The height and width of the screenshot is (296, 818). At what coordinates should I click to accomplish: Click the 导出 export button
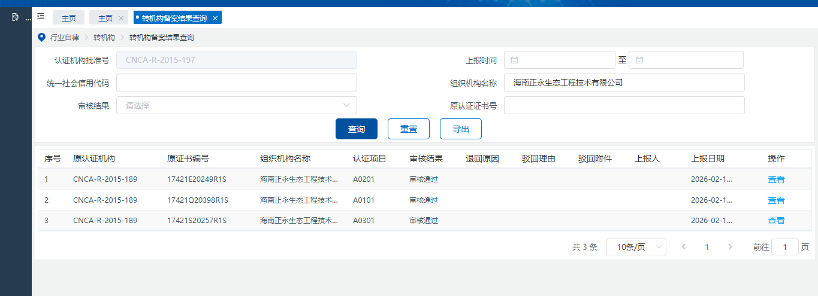pyautogui.click(x=460, y=129)
